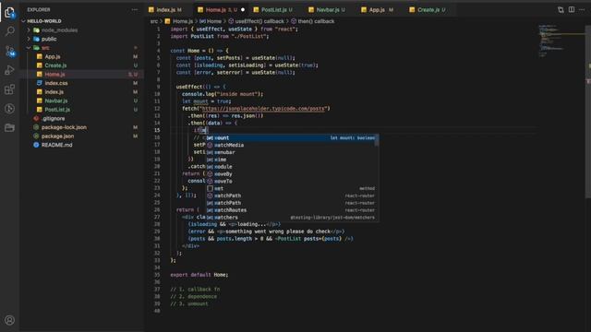Open package-lock.json in explorer
The width and height of the screenshot is (591, 332).
(x=82, y=127)
